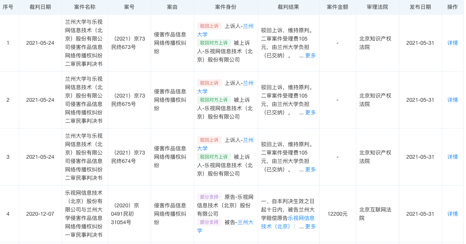
Task: Click 北京互联网法院 court cell
Action: click(x=375, y=214)
